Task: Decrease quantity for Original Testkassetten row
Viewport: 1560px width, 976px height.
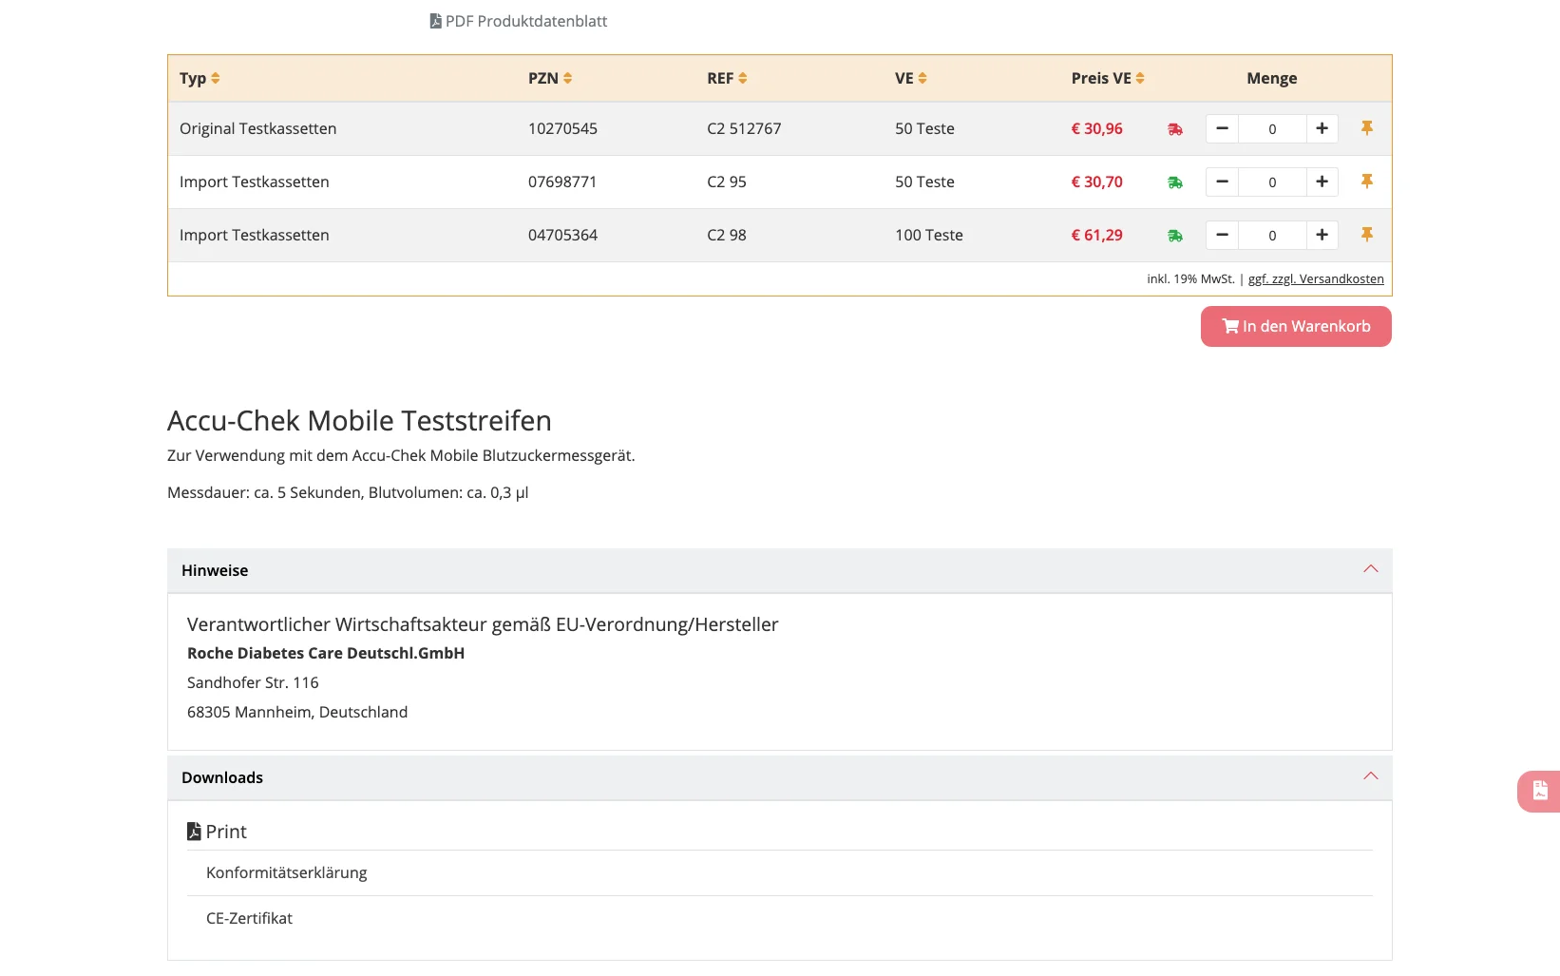Action: tap(1222, 128)
